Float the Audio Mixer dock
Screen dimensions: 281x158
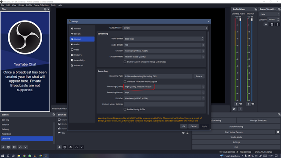pyautogui.click(x=256, y=9)
